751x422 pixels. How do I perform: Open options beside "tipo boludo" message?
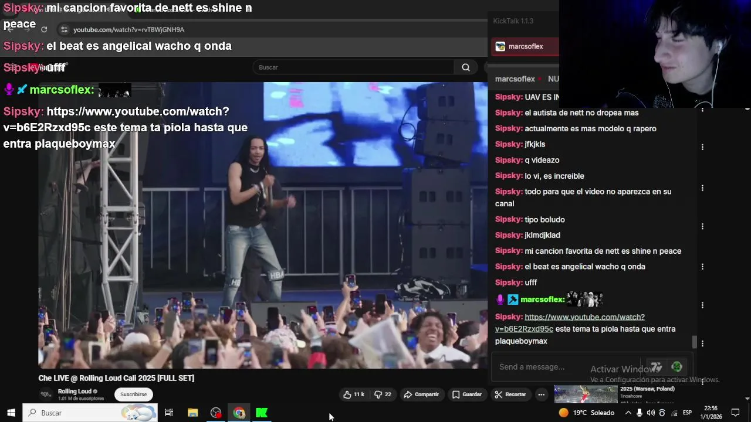tap(702, 226)
